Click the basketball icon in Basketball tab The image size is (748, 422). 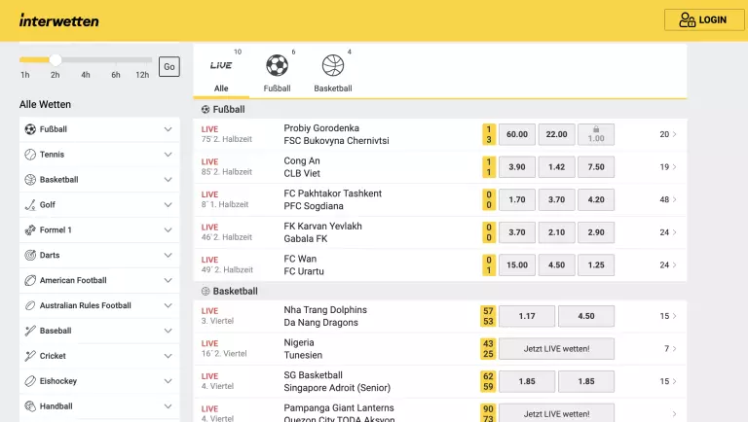[333, 65]
